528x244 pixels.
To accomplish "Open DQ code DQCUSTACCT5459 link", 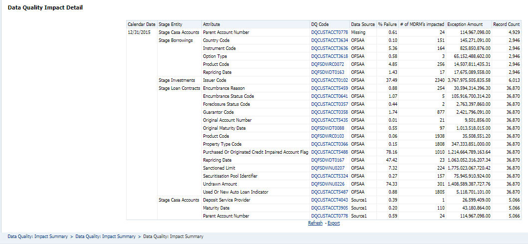I will tap(330, 88).
